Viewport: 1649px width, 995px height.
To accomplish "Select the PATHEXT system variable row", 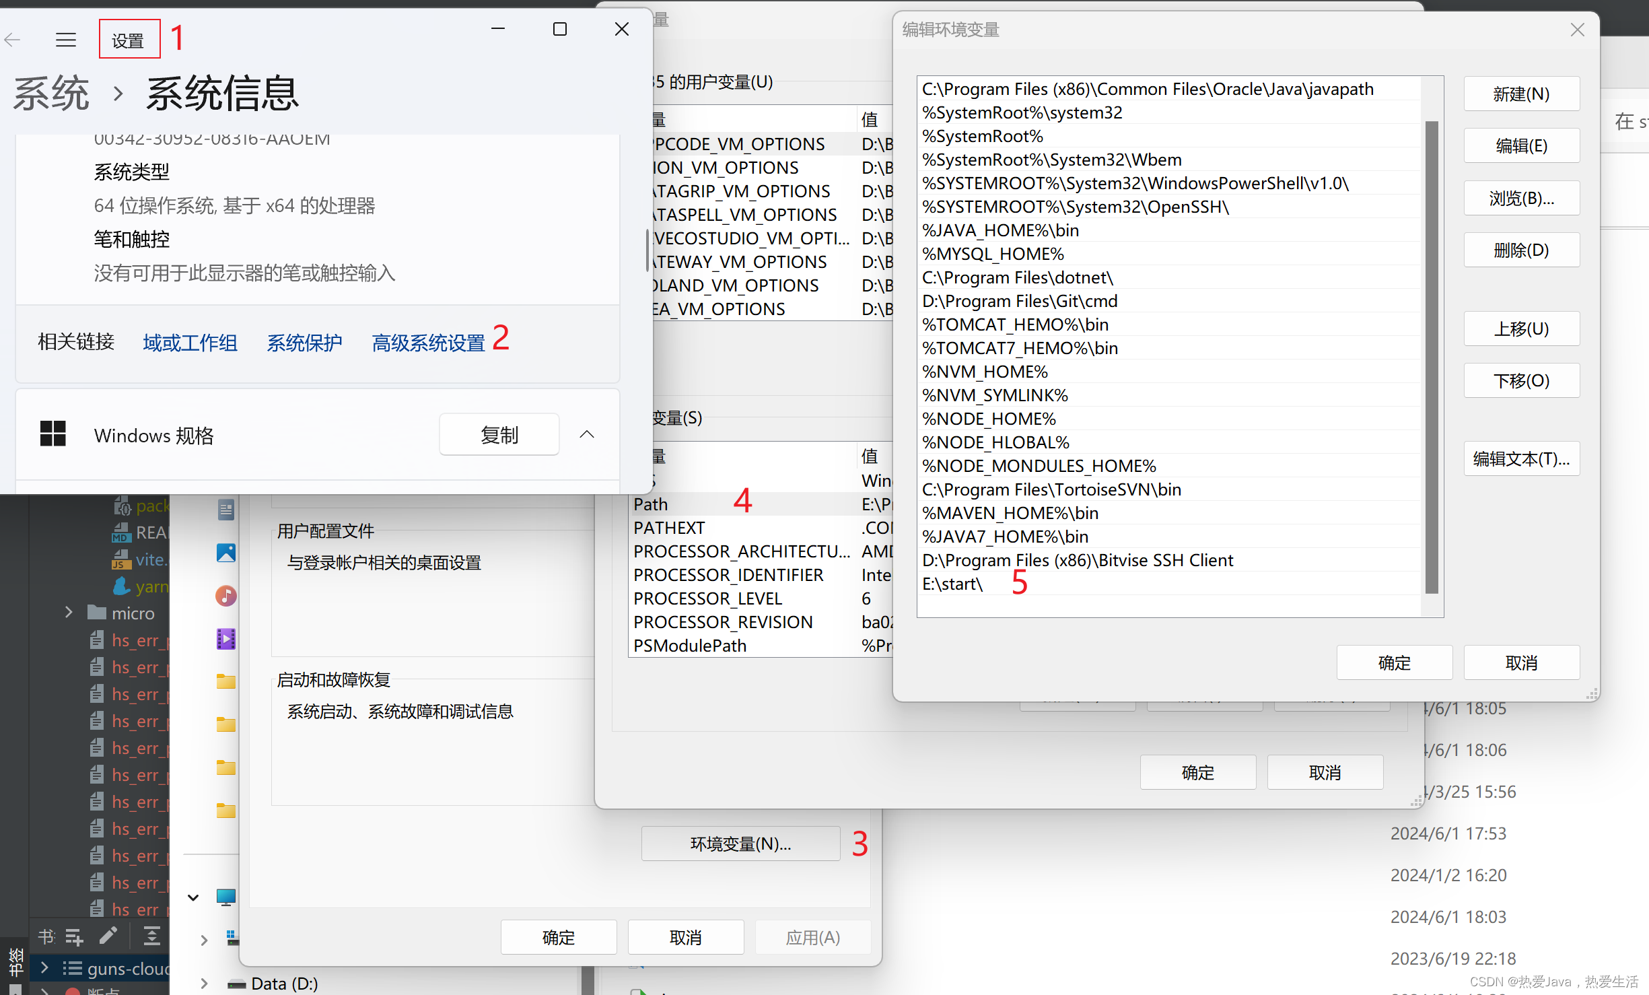I will (x=761, y=528).
